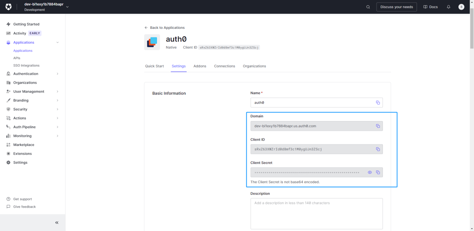Switch to the Quick Start tab
Image resolution: width=474 pixels, height=231 pixels.
(154, 66)
